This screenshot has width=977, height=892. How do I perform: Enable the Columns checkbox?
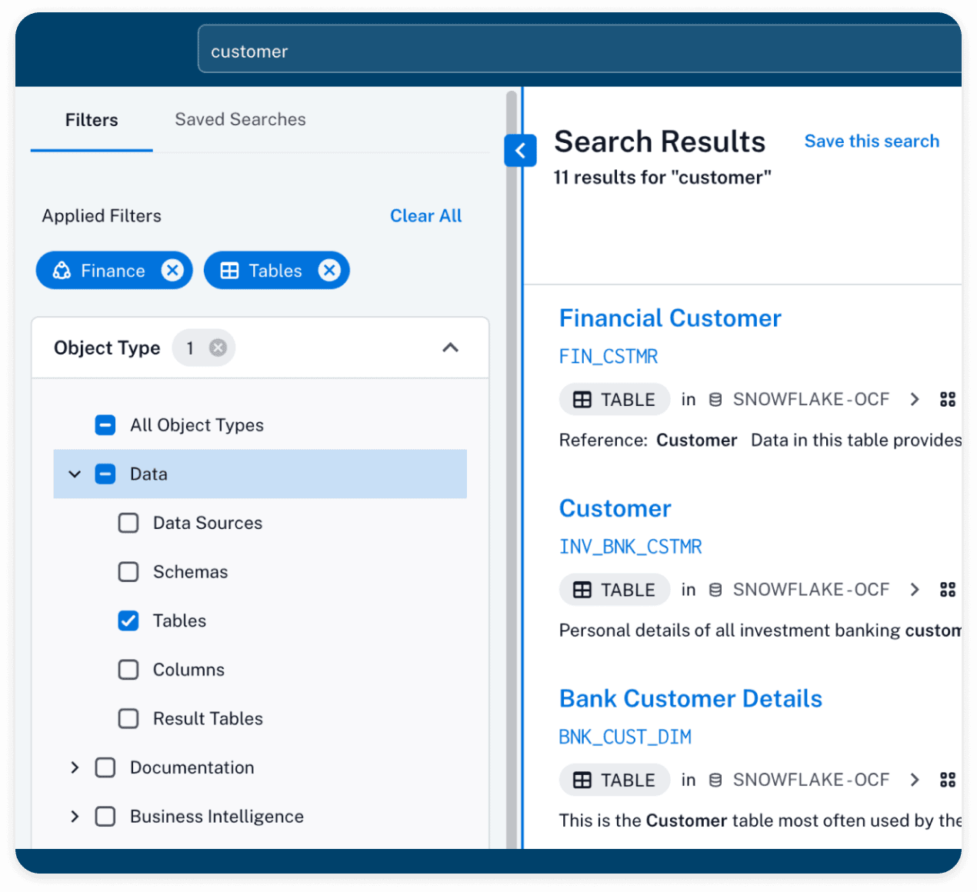point(128,670)
